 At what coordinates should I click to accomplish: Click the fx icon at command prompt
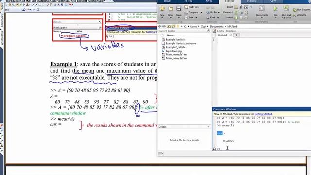pos(214,148)
